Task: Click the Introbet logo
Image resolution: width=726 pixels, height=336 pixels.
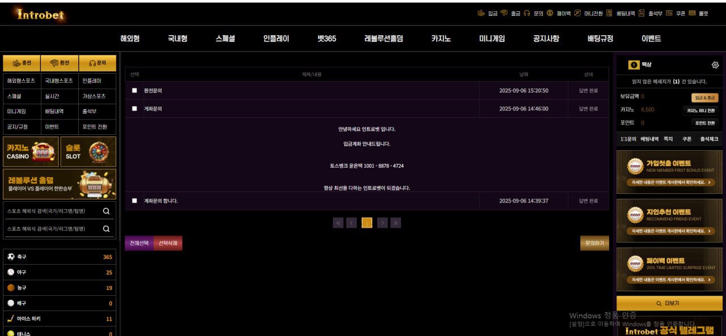Action: [40, 15]
